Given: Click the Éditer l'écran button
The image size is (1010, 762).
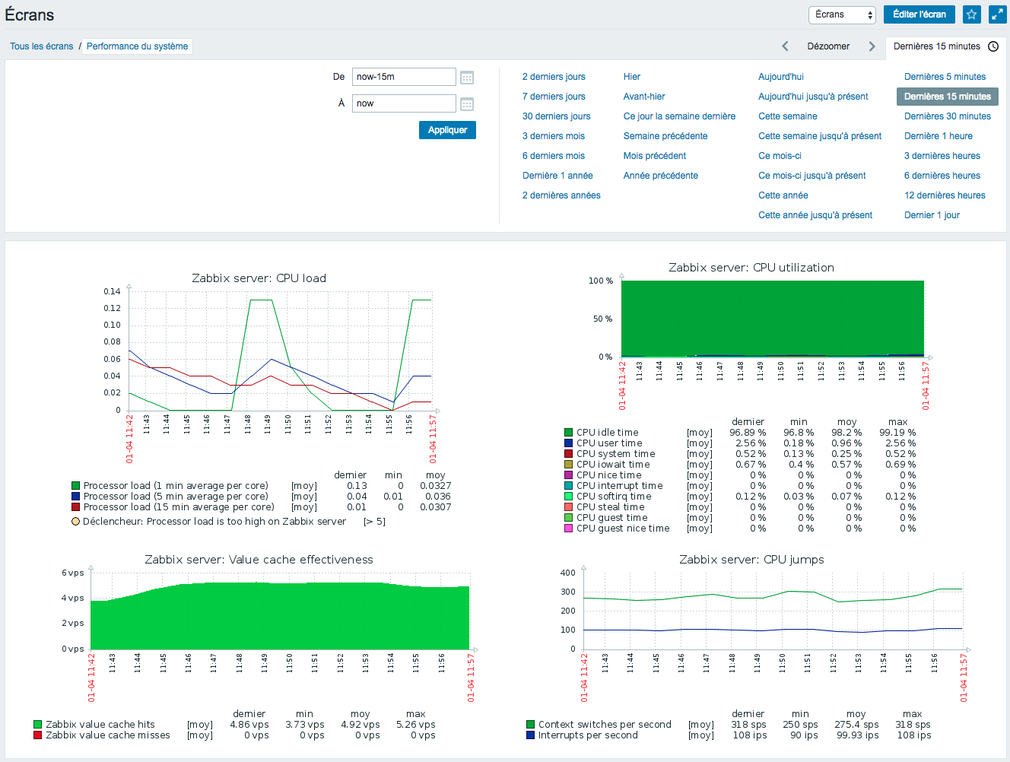Looking at the screenshot, I should point(919,14).
